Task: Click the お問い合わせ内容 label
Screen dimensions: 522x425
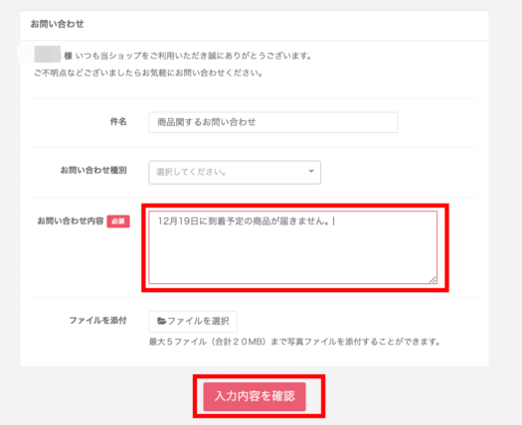Action: coord(71,220)
